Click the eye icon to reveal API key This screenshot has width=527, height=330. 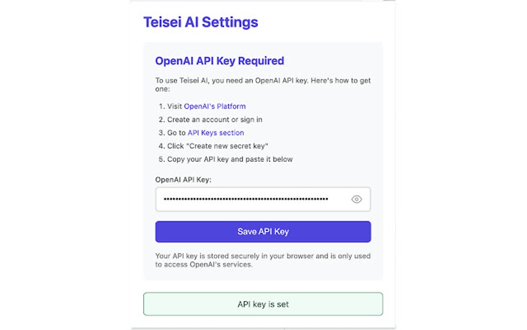(x=357, y=199)
